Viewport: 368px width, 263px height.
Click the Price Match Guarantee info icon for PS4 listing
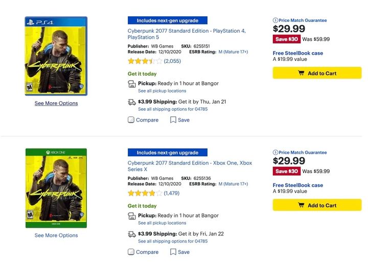[x=275, y=20]
